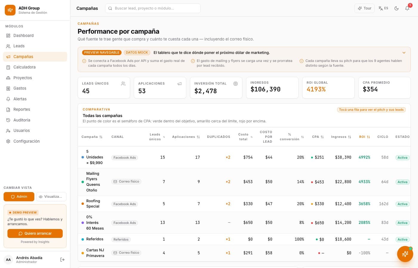Open Gastos module
418x268 pixels.
pos(35,88)
